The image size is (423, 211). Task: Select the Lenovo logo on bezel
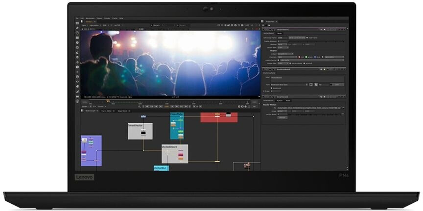point(84,176)
